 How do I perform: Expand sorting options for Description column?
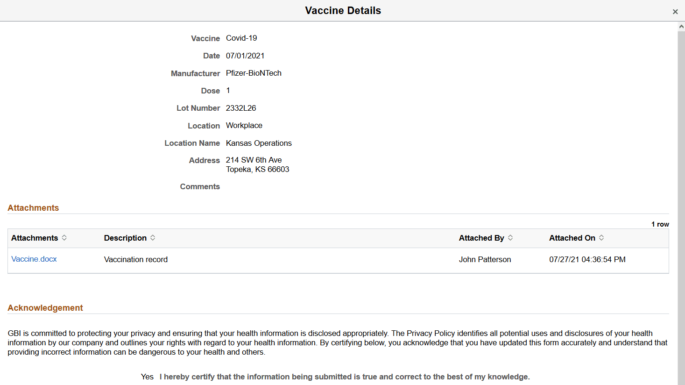point(152,238)
